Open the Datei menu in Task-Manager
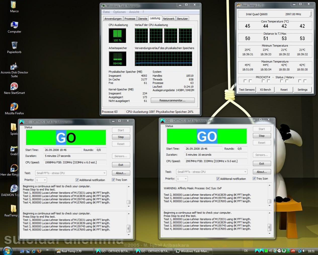This screenshot has height=255, width=318. click(x=106, y=12)
